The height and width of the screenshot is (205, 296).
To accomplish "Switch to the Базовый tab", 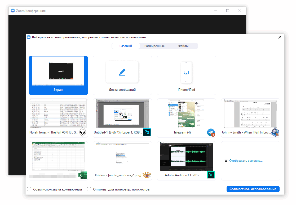I will pyautogui.click(x=126, y=46).
